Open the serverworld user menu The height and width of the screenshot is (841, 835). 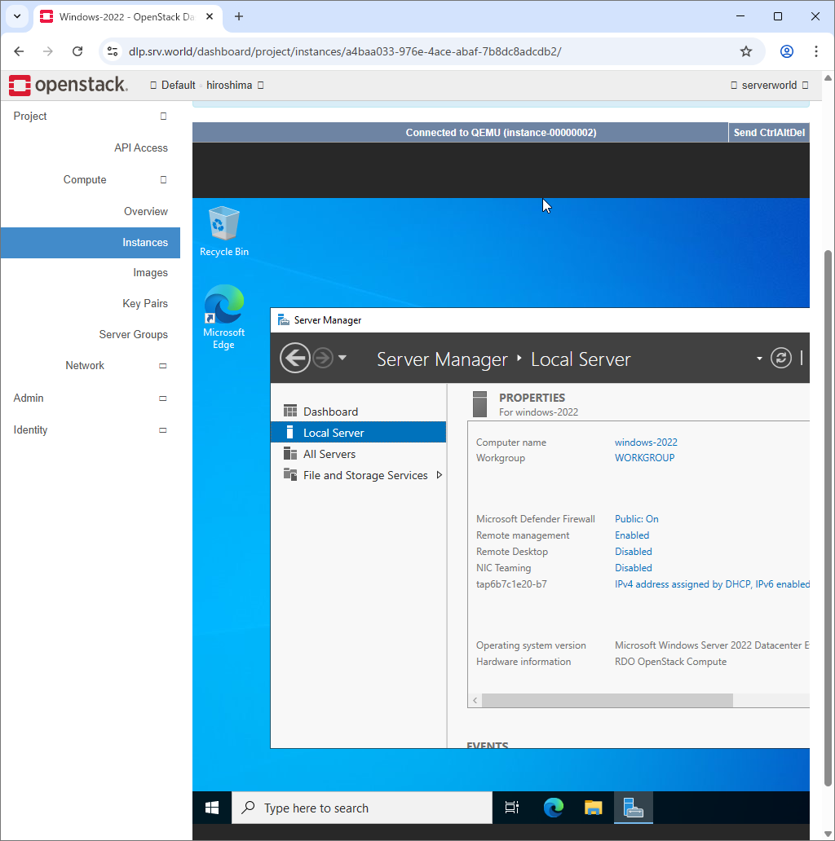pyautogui.click(x=770, y=85)
